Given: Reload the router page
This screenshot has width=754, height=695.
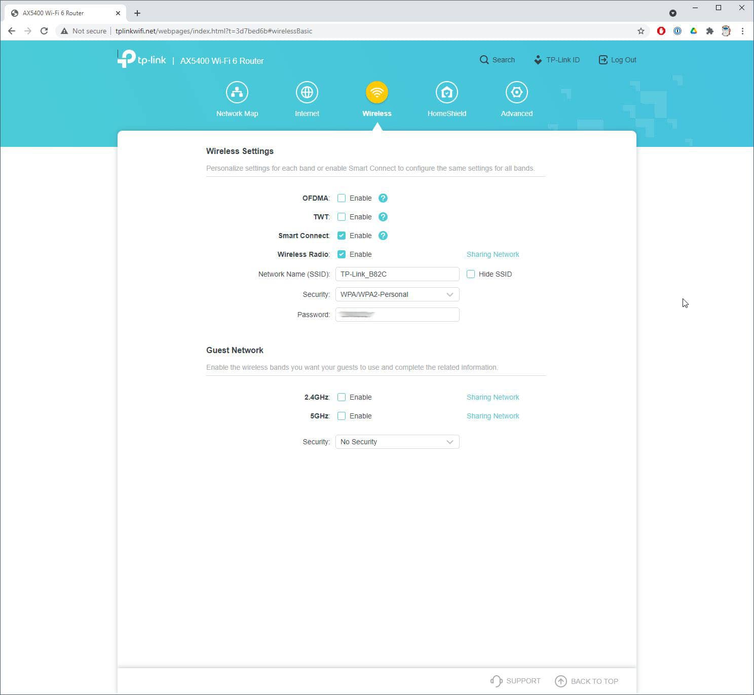Looking at the screenshot, I should [44, 31].
